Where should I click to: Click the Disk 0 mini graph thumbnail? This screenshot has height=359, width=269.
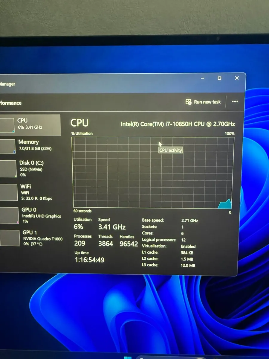[x=8, y=169]
